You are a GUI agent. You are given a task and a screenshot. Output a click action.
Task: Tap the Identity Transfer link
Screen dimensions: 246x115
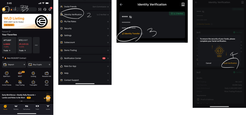pyautogui.click(x=131, y=34)
